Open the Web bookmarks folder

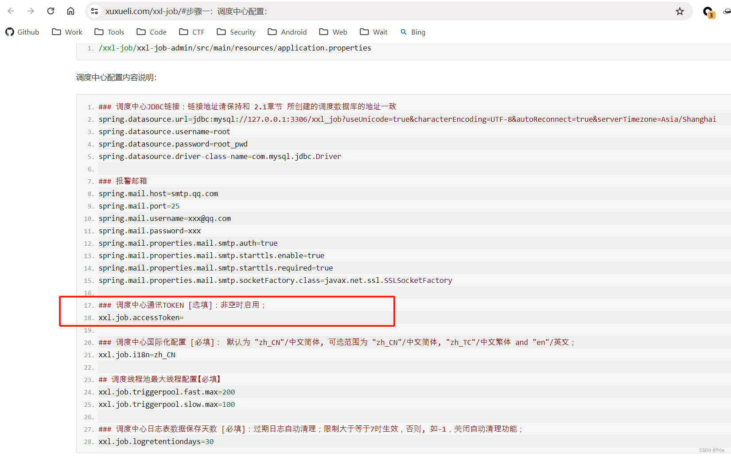(x=333, y=32)
